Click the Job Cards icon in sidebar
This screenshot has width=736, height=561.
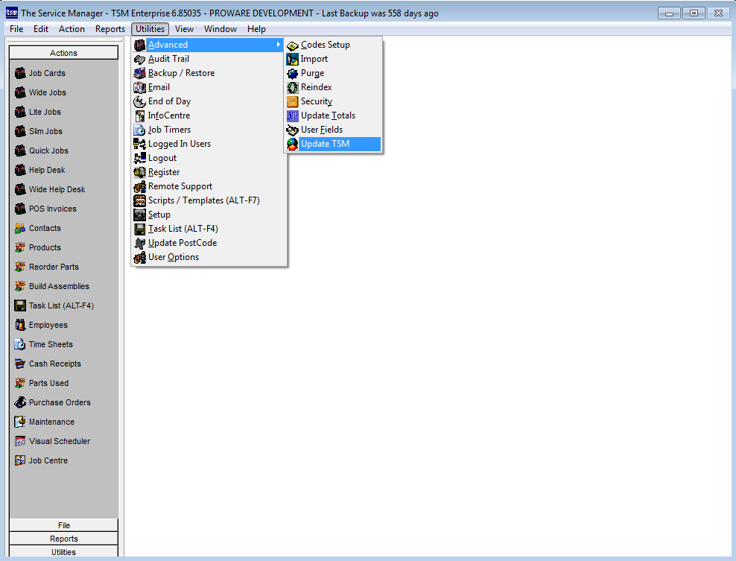[20, 73]
